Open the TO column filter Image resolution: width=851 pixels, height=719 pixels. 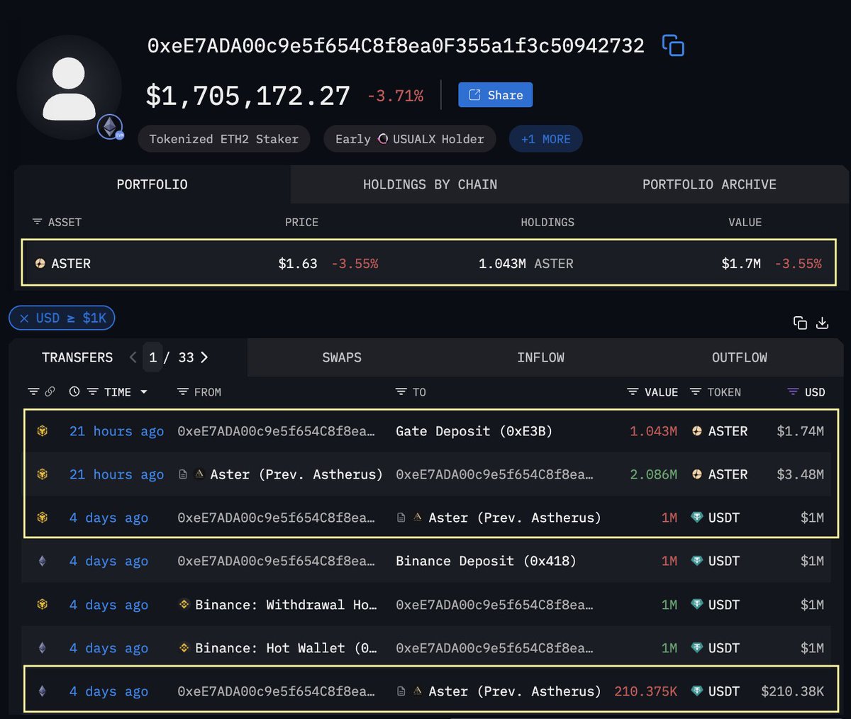coord(401,391)
